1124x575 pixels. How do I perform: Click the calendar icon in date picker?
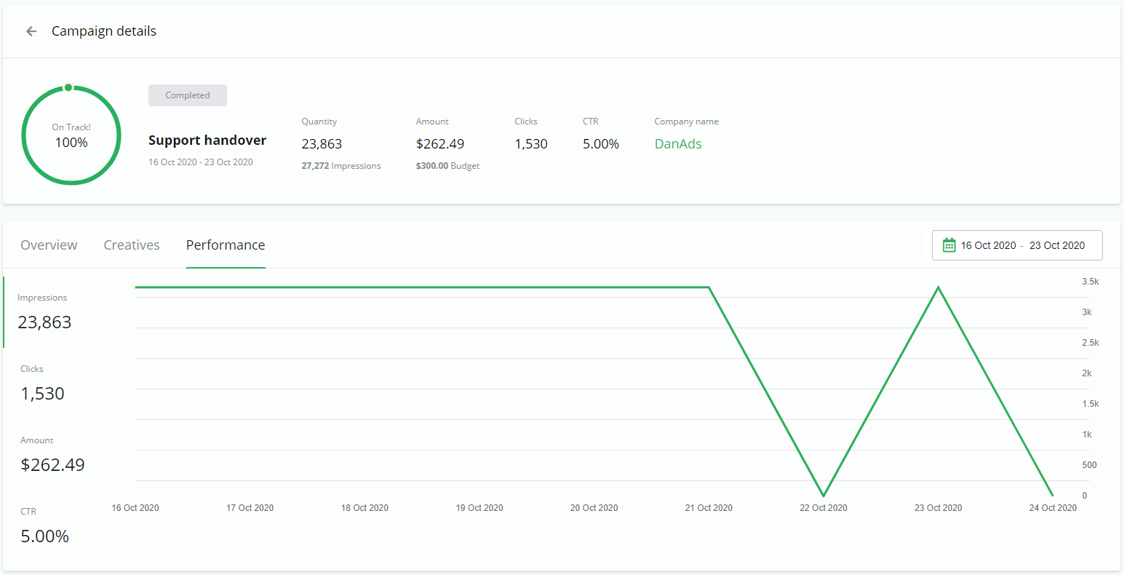(949, 245)
